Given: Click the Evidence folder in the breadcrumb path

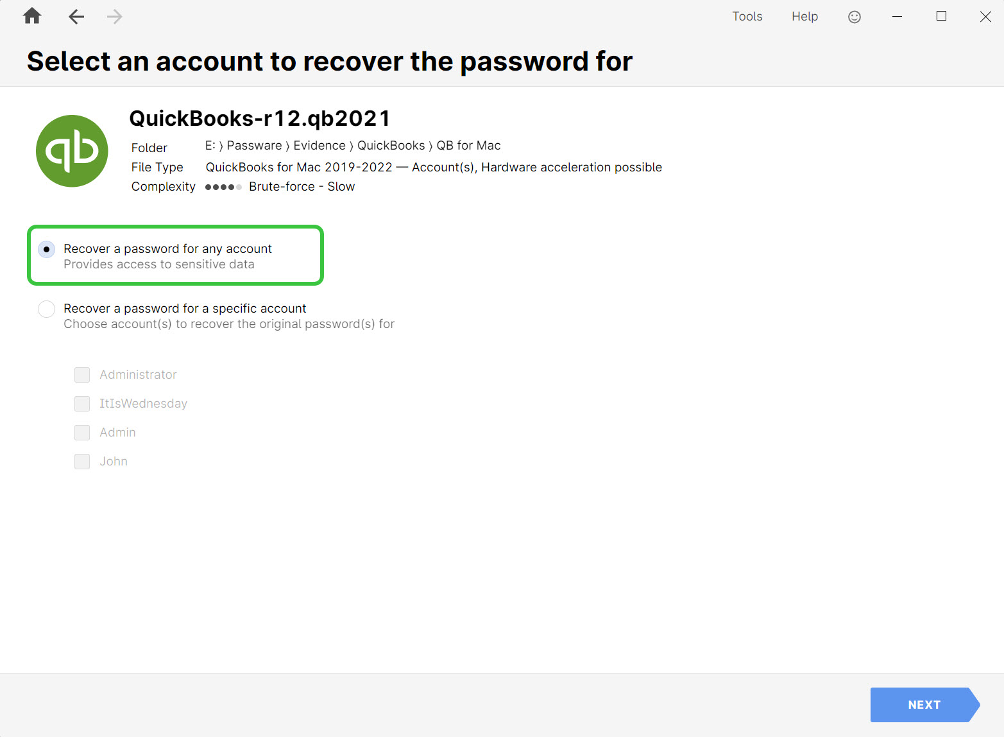Looking at the screenshot, I should pyautogui.click(x=319, y=145).
